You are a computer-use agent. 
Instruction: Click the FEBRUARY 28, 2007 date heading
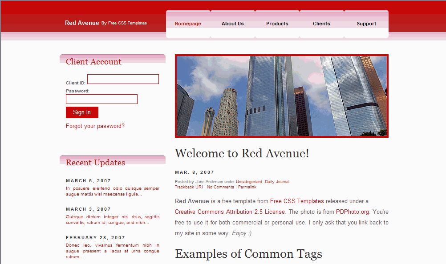(95, 238)
